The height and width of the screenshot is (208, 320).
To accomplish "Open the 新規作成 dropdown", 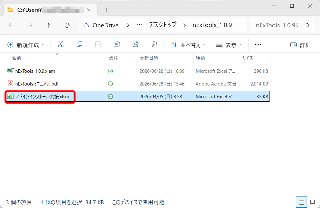I will [x=26, y=45].
